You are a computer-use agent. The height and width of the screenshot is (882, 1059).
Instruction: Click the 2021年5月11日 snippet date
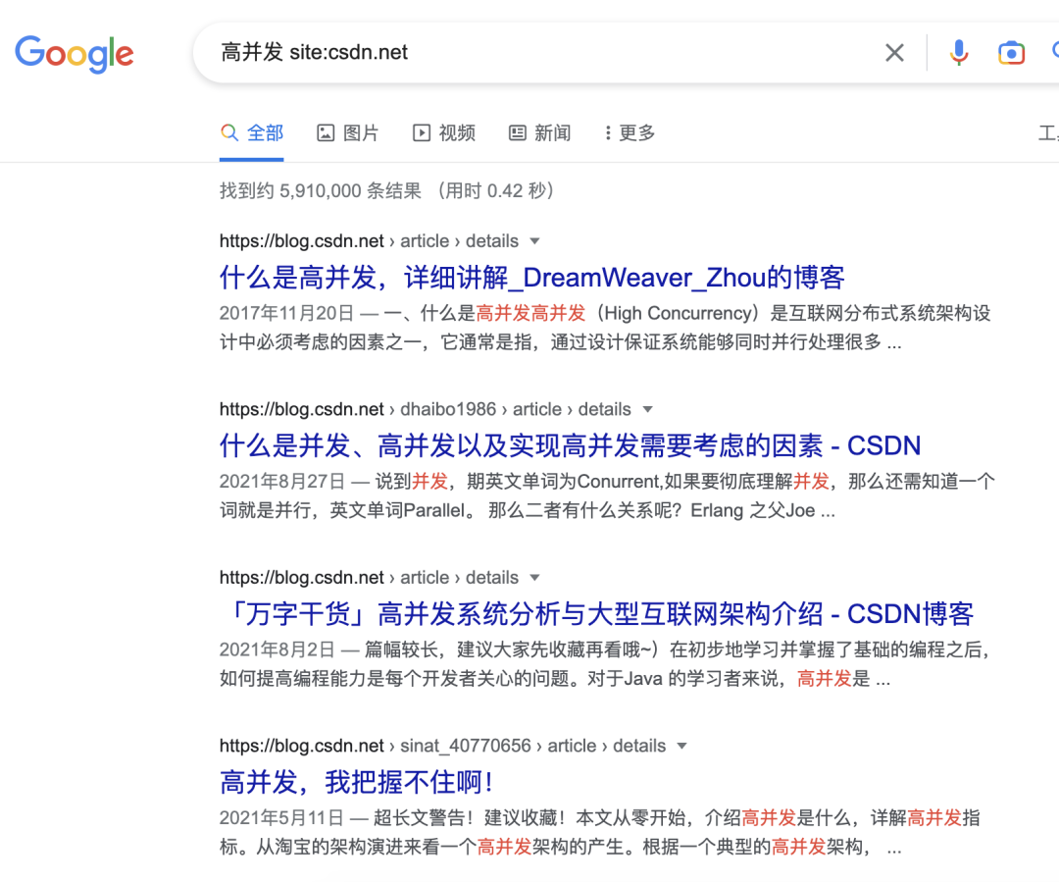click(x=281, y=818)
